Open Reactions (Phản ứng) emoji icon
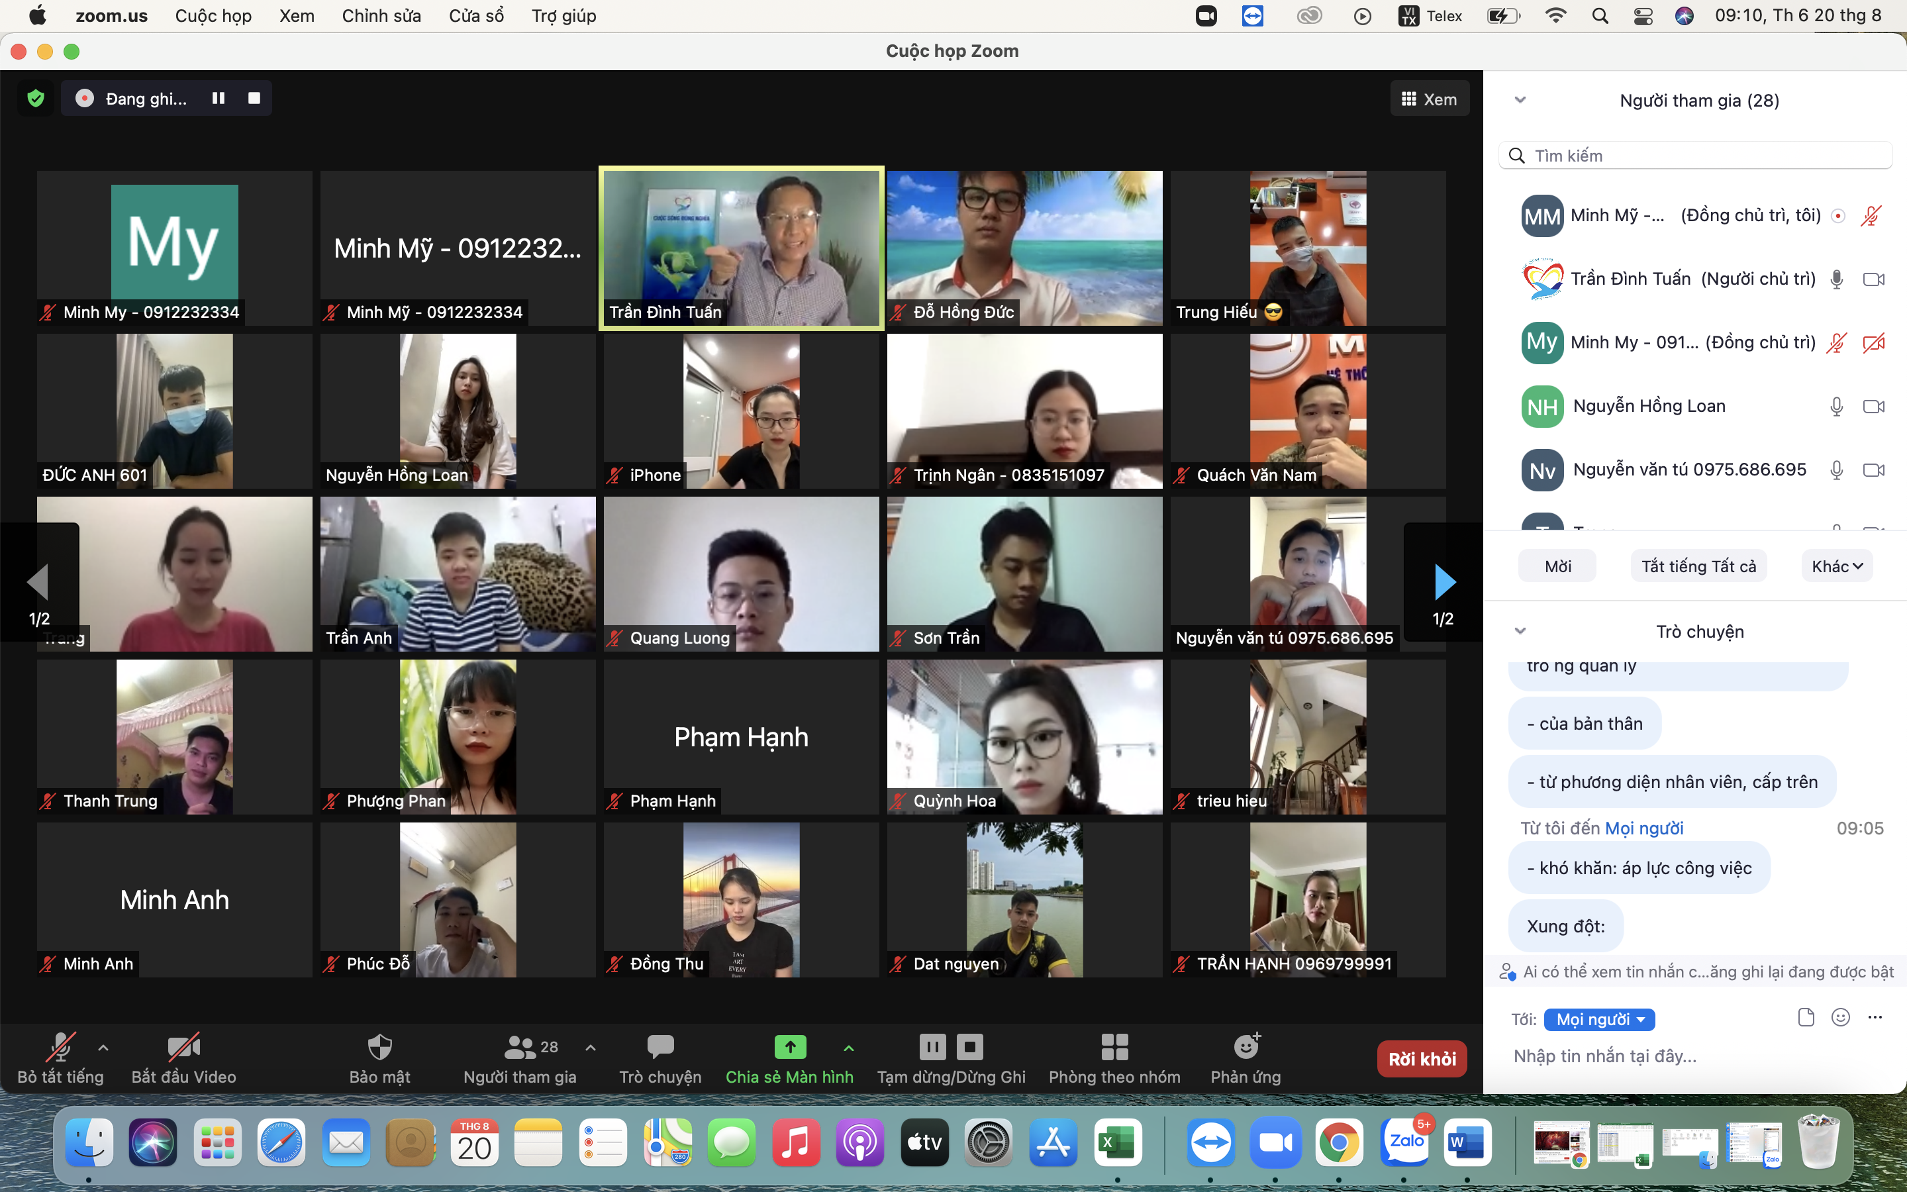 coord(1246,1047)
